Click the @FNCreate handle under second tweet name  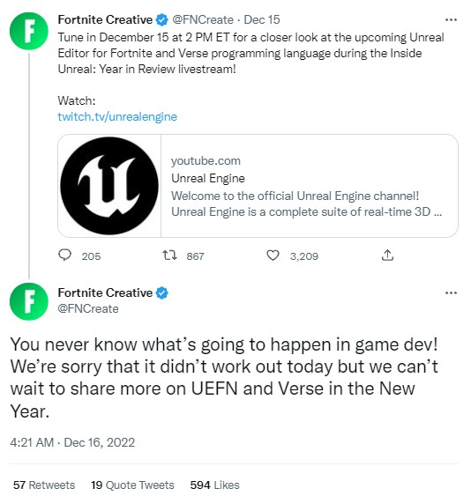pos(88,308)
